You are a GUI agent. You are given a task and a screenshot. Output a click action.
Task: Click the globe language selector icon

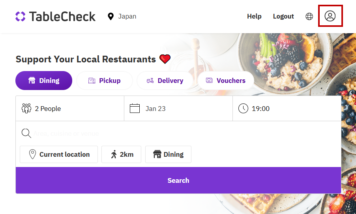point(309,16)
